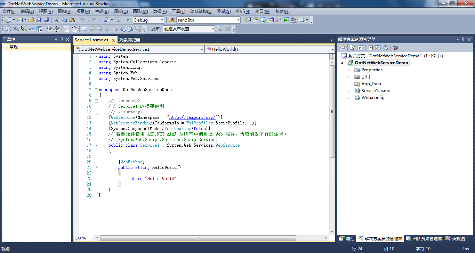Image resolution: width=475 pixels, height=253 pixels.
Task: Comment out the selected lines icon
Action: 67,29
